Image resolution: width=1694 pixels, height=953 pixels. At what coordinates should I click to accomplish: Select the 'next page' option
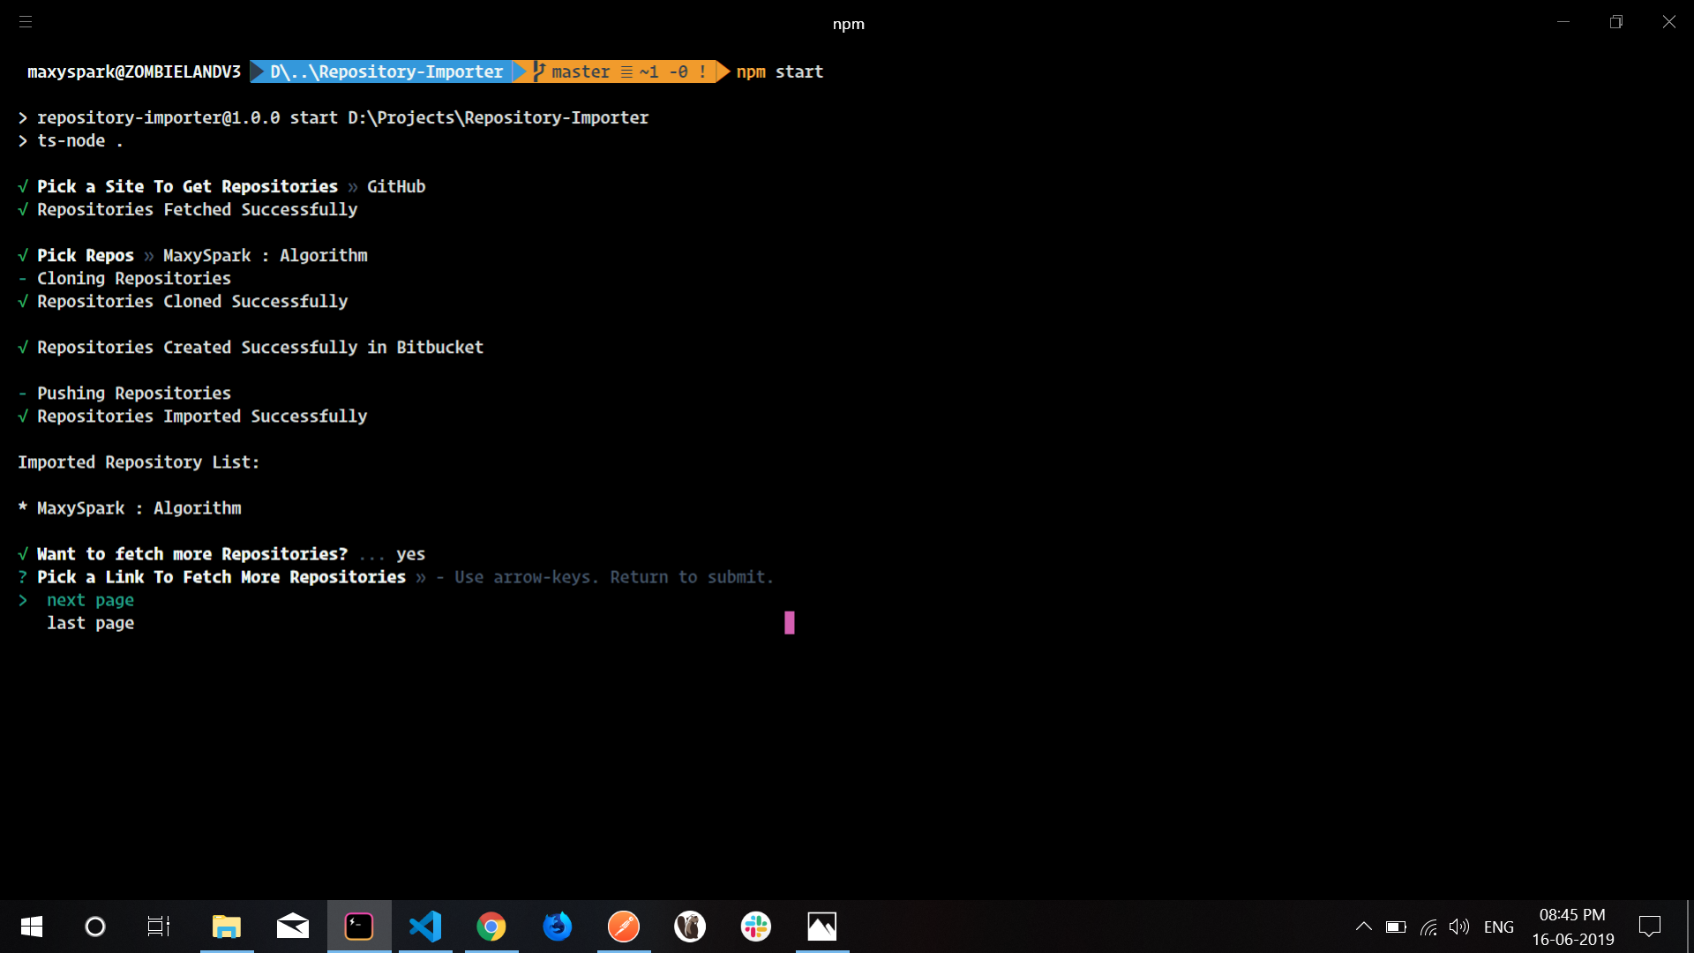90,600
